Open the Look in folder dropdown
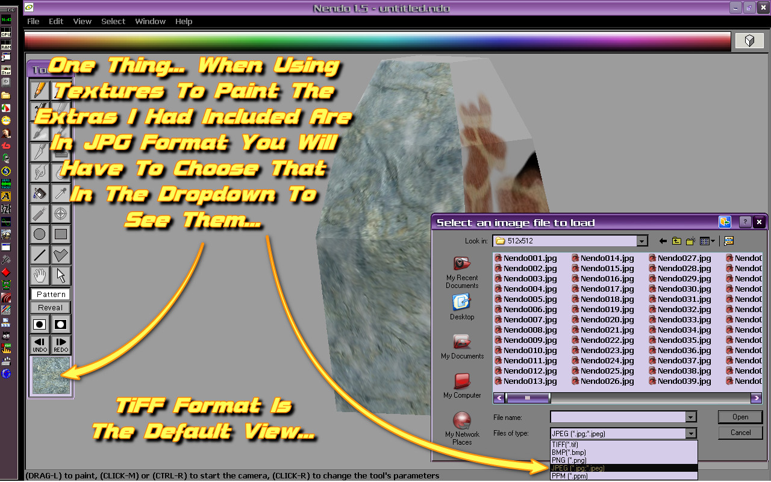Screen dimensions: 771x482 click(642, 241)
